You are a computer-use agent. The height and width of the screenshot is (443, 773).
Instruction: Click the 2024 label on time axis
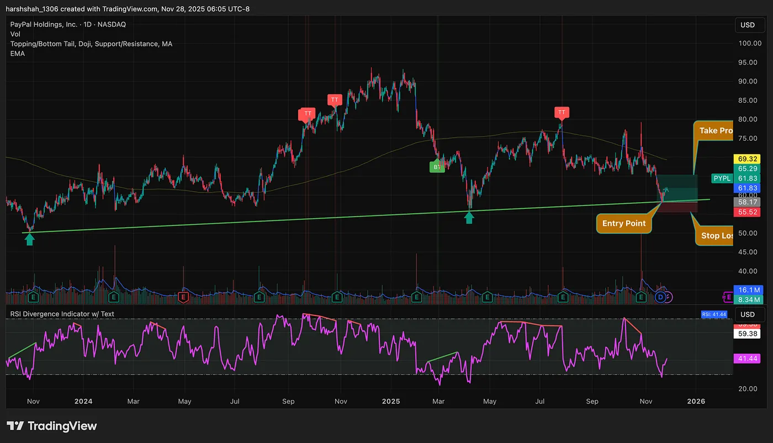point(82,401)
